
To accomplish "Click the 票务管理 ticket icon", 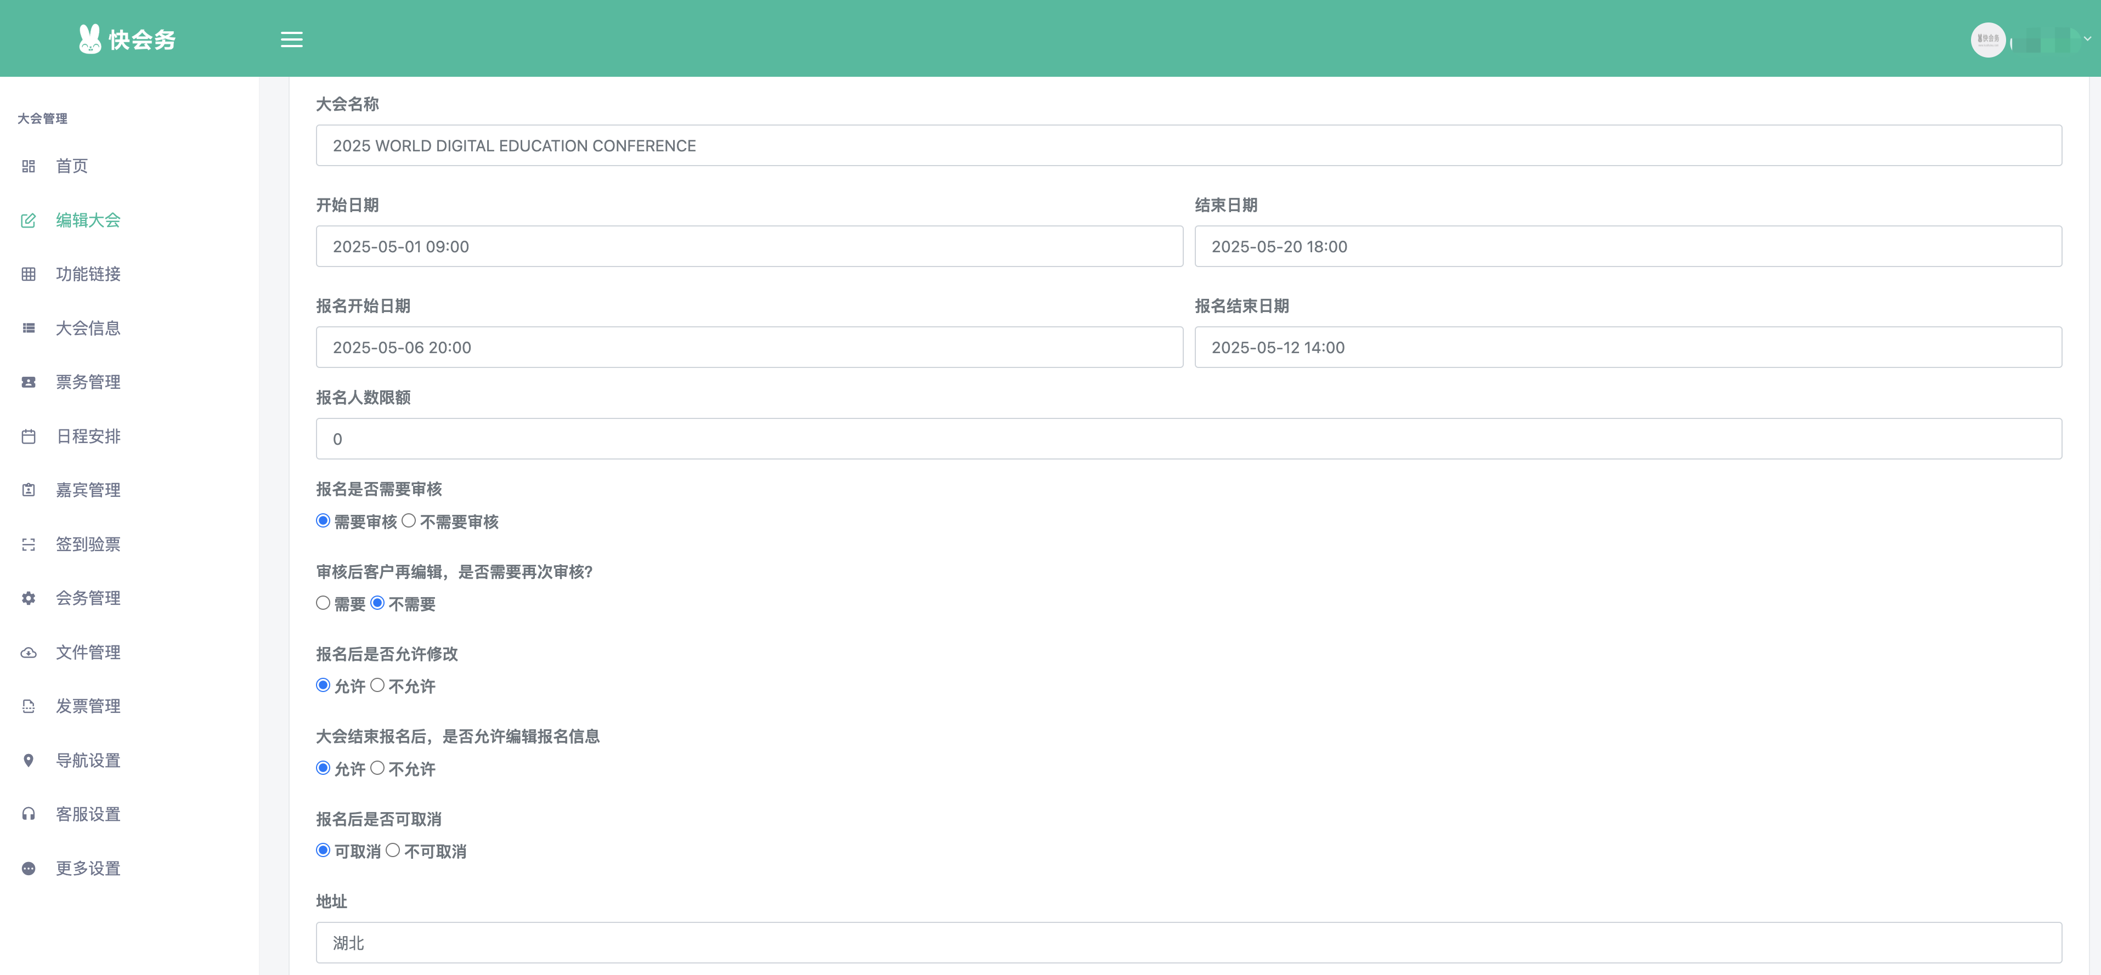I will 29,382.
